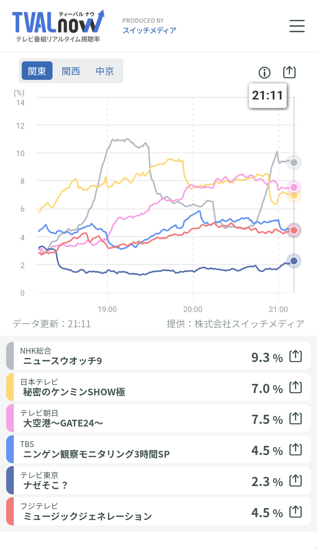317x548 pixels.
Task: Share NHK総合 ニュースウオッチ9 rating
Action: (296, 356)
